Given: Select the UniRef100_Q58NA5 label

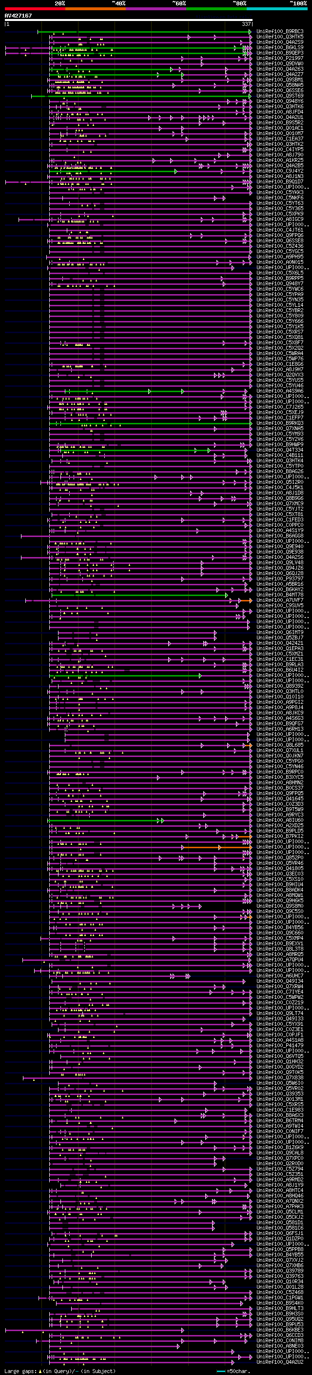Looking at the screenshot, I should pyautogui.click(x=280, y=85).
